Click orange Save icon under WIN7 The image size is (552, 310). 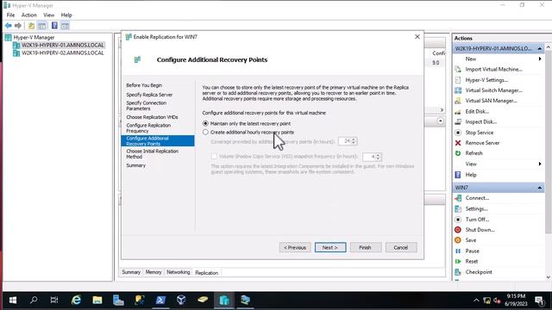[458, 240]
